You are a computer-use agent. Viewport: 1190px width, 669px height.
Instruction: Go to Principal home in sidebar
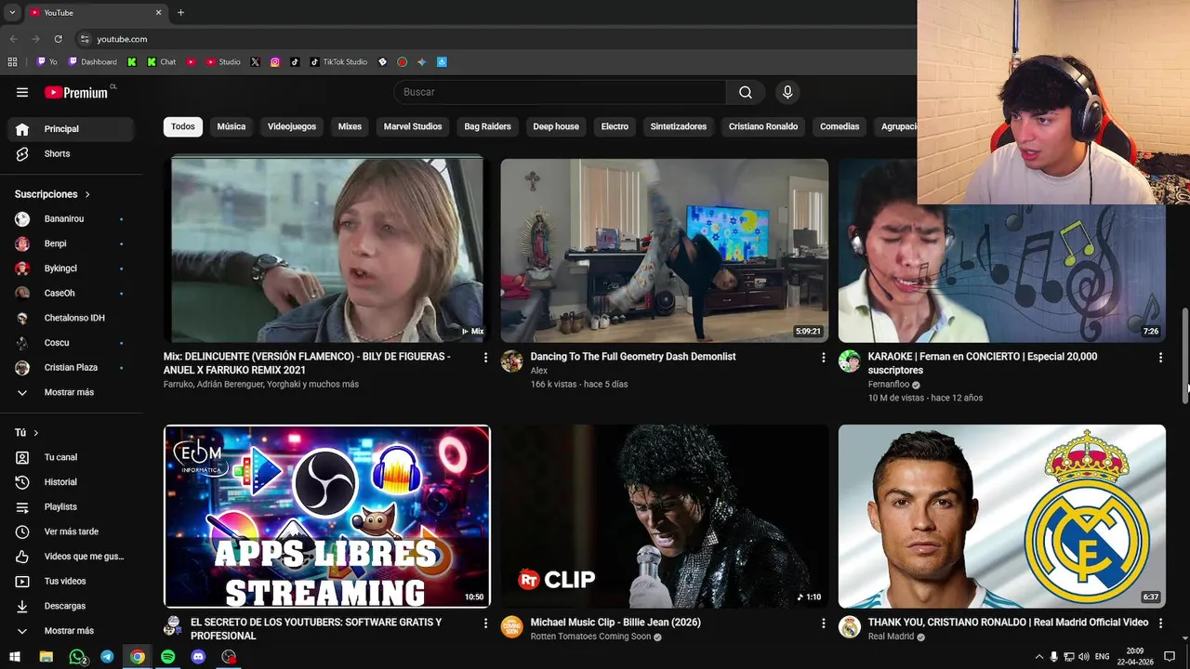click(x=71, y=129)
